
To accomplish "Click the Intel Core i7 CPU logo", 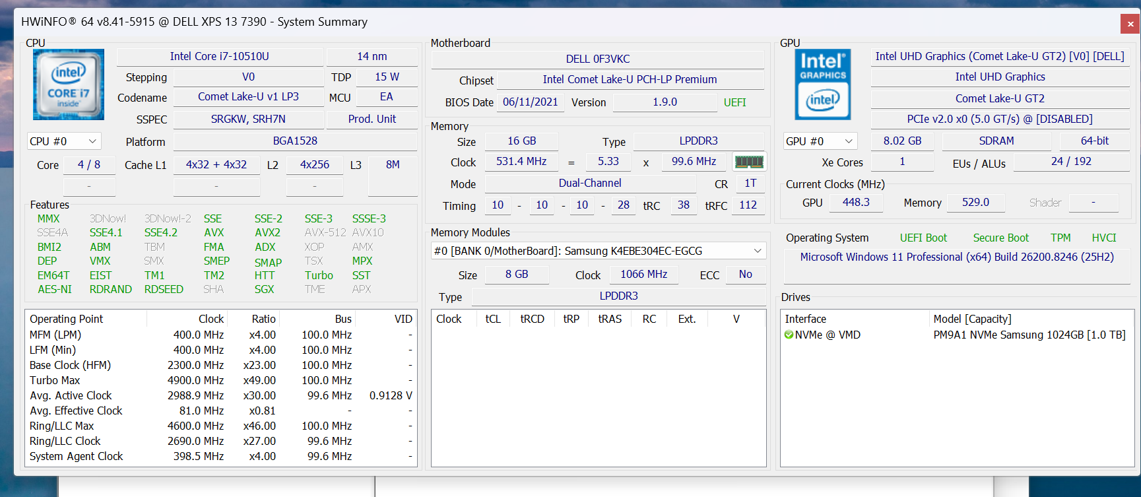I will (x=69, y=84).
